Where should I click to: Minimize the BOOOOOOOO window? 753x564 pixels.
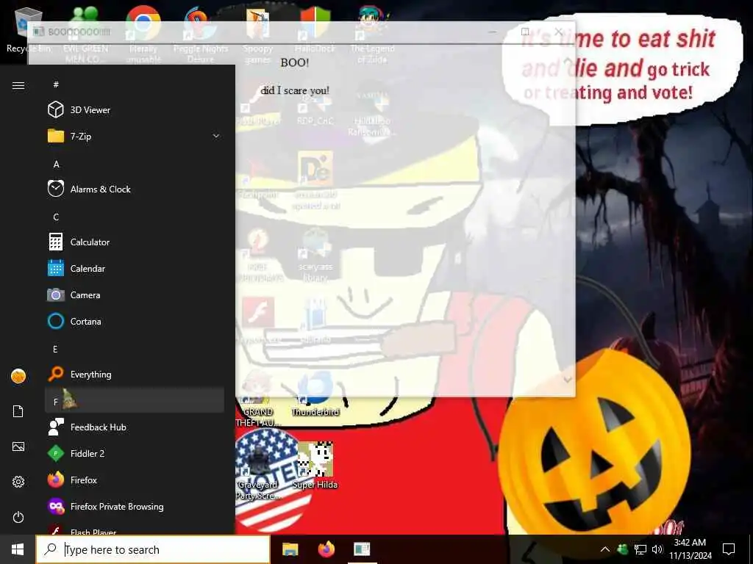pos(492,32)
